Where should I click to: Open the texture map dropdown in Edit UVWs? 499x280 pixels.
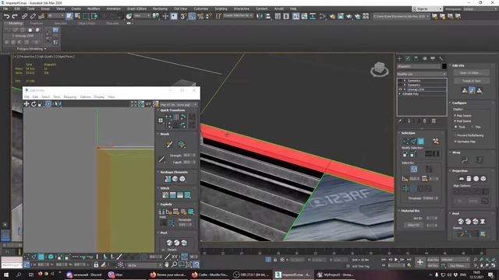[179, 104]
